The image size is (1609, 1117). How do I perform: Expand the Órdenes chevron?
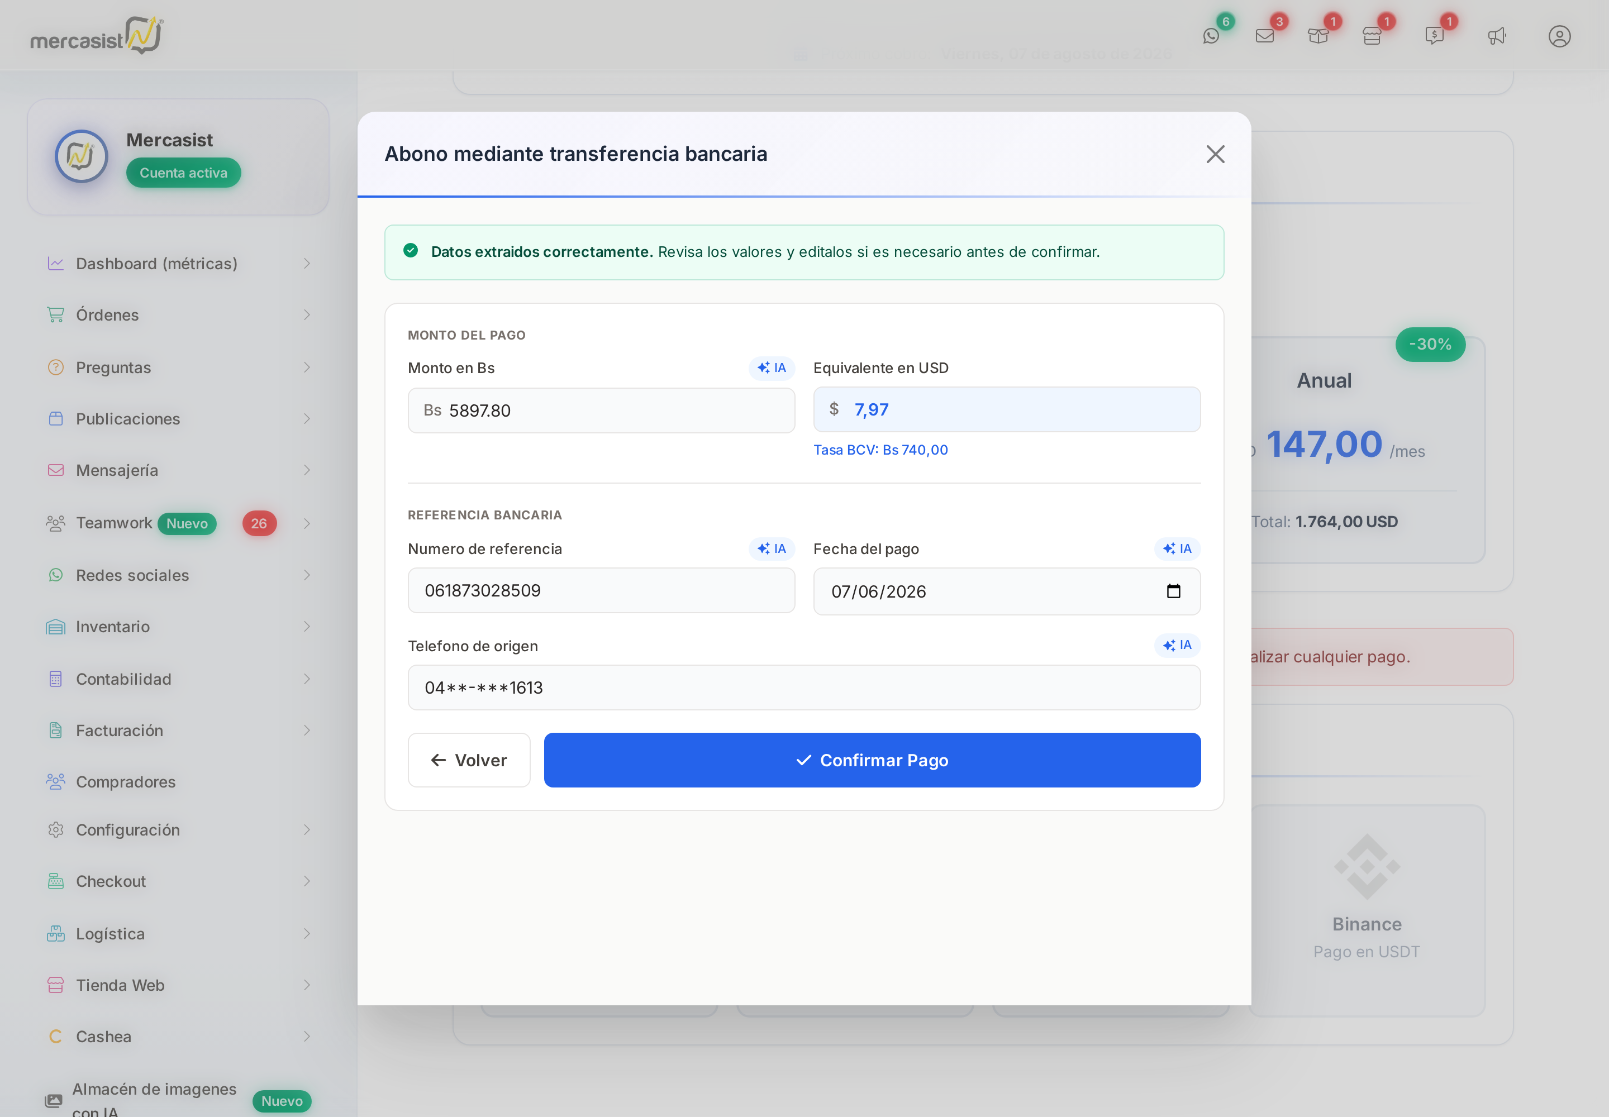coord(307,315)
